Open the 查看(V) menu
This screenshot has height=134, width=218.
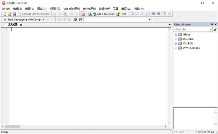coord(30,9)
